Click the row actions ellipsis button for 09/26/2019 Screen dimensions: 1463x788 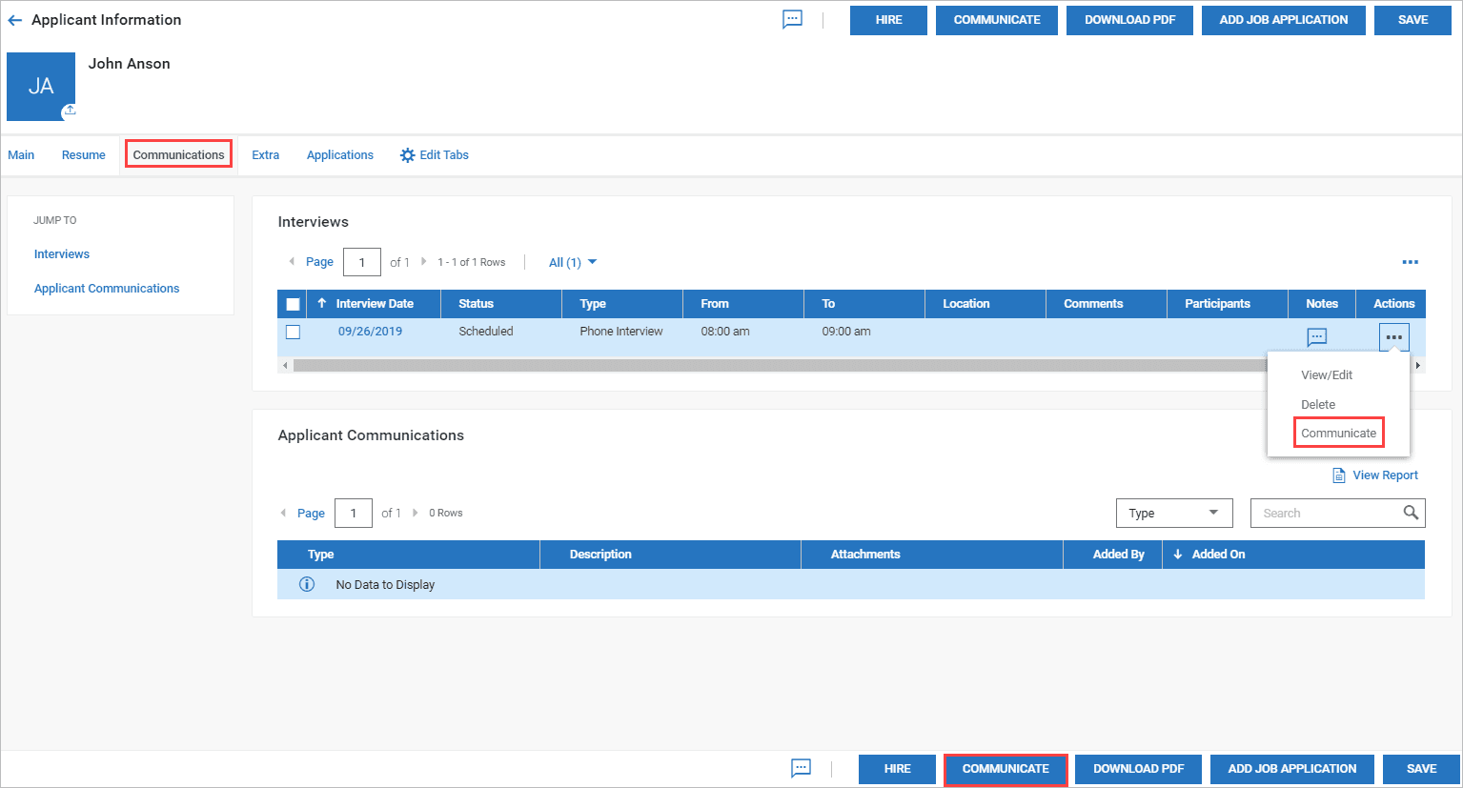[x=1394, y=337]
